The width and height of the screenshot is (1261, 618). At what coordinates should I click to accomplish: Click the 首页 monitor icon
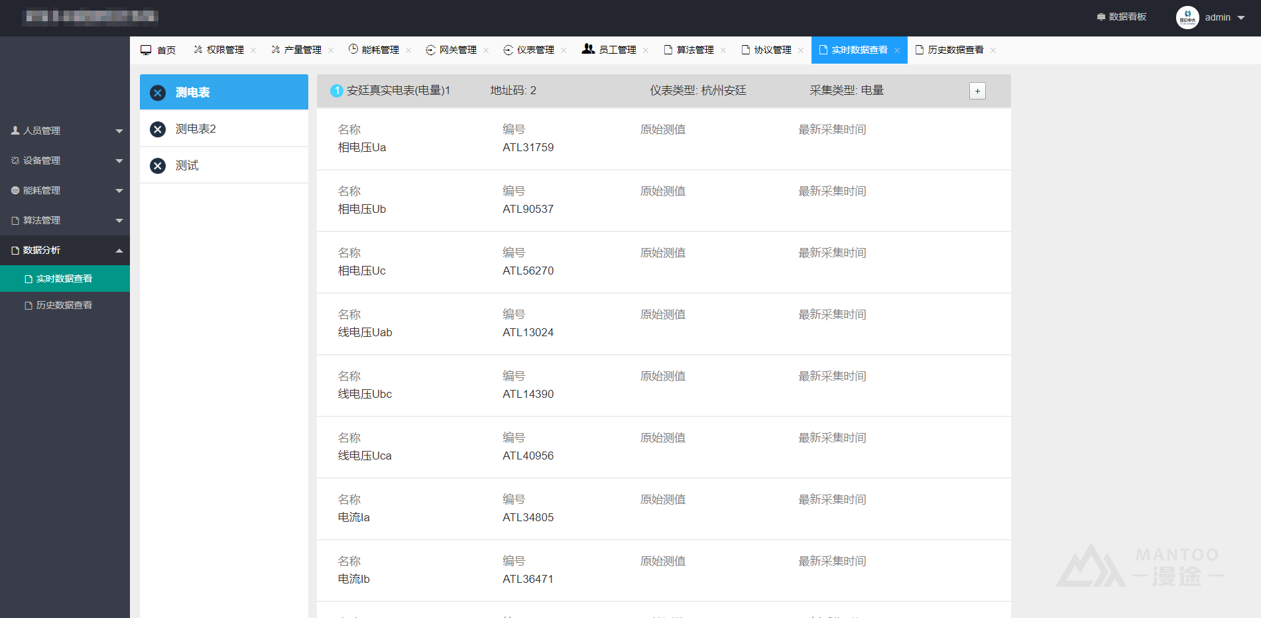coord(146,50)
